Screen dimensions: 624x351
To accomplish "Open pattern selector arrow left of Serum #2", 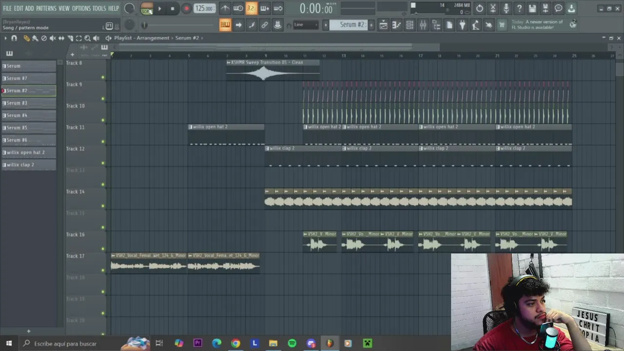I will tap(326, 25).
